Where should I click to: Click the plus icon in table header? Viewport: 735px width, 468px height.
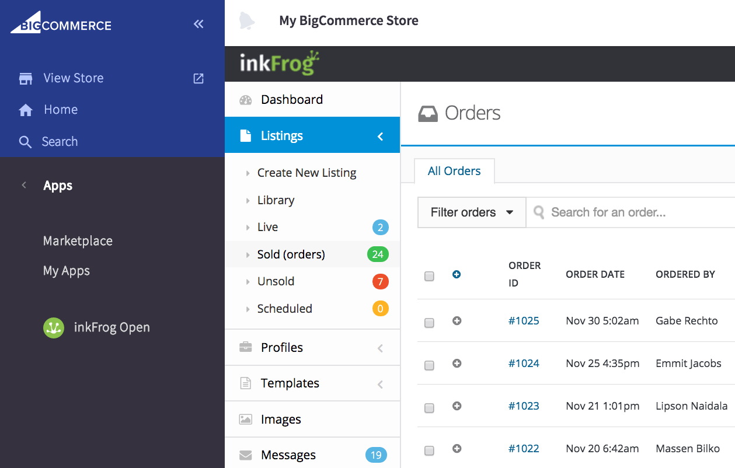(x=457, y=274)
